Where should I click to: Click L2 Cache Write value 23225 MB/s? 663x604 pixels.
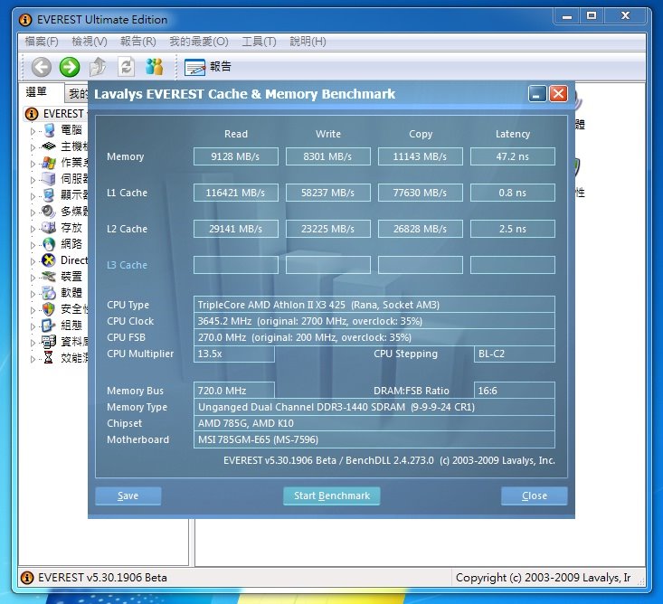pyautogui.click(x=328, y=229)
